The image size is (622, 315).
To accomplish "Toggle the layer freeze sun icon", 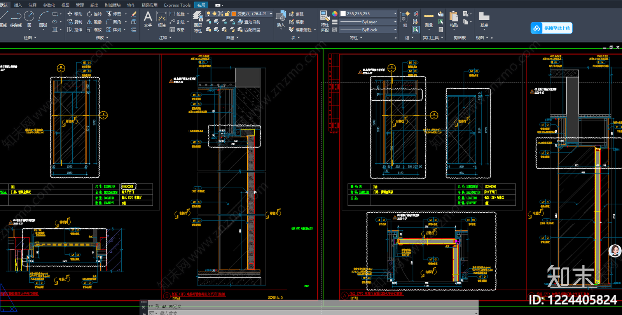I will point(215,14).
